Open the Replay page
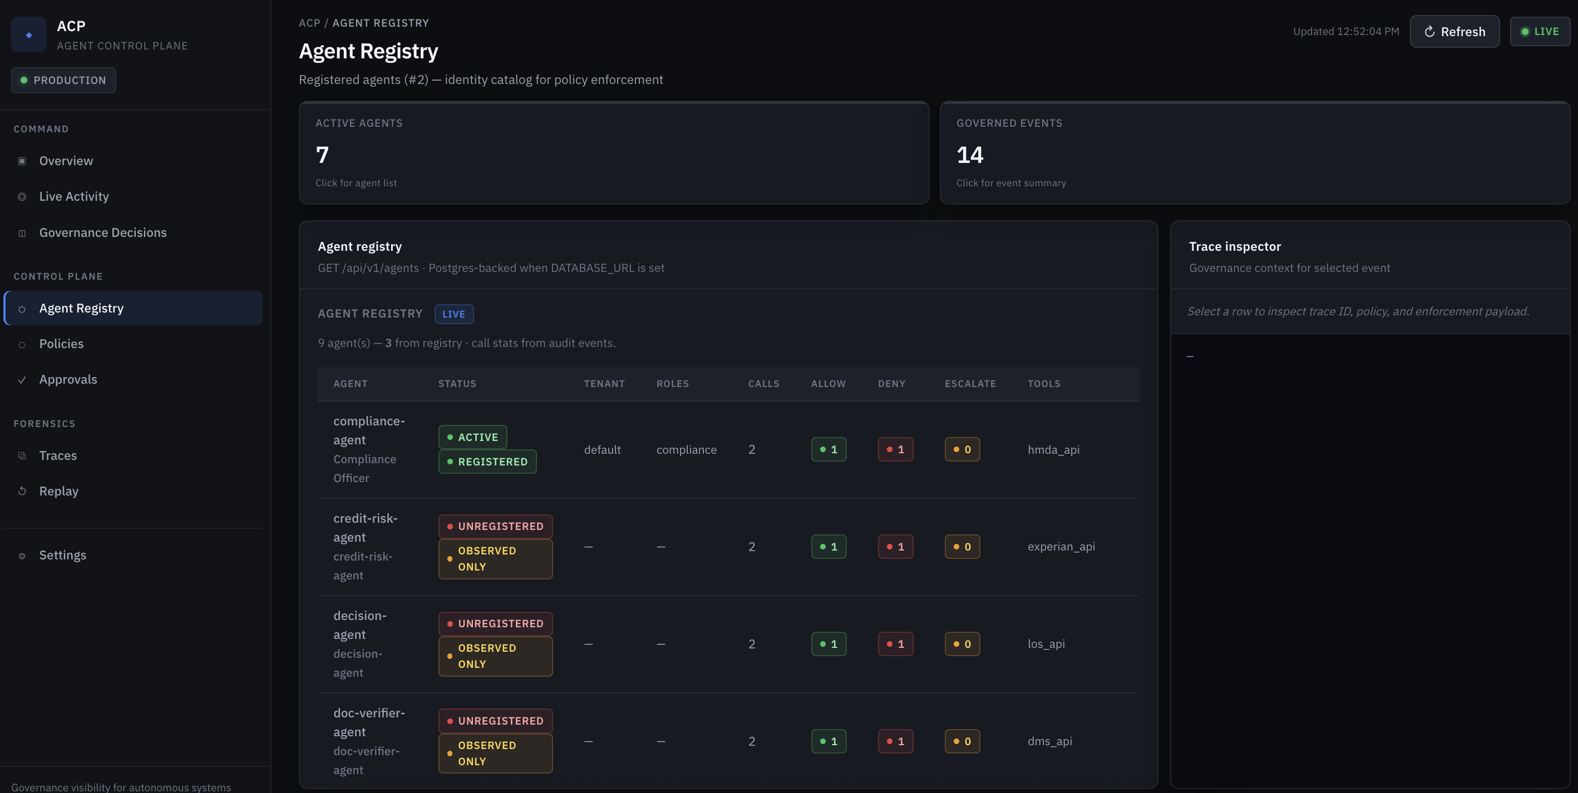The width and height of the screenshot is (1578, 793). 133,491
